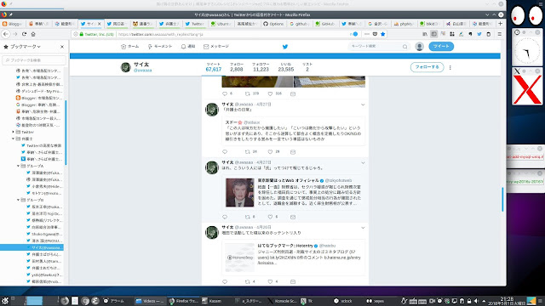This screenshot has width=545, height=306.
Task: Select the リスト 2 profile tab
Action: (x=307, y=67)
